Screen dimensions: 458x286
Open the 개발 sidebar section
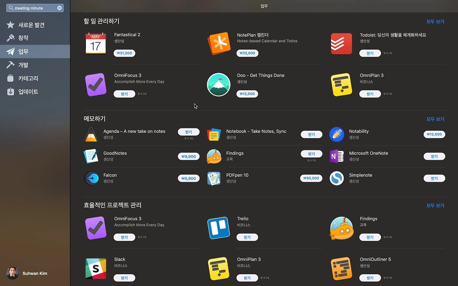[x=35, y=65]
